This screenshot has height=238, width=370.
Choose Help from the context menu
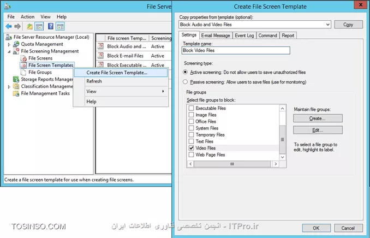[x=91, y=102]
